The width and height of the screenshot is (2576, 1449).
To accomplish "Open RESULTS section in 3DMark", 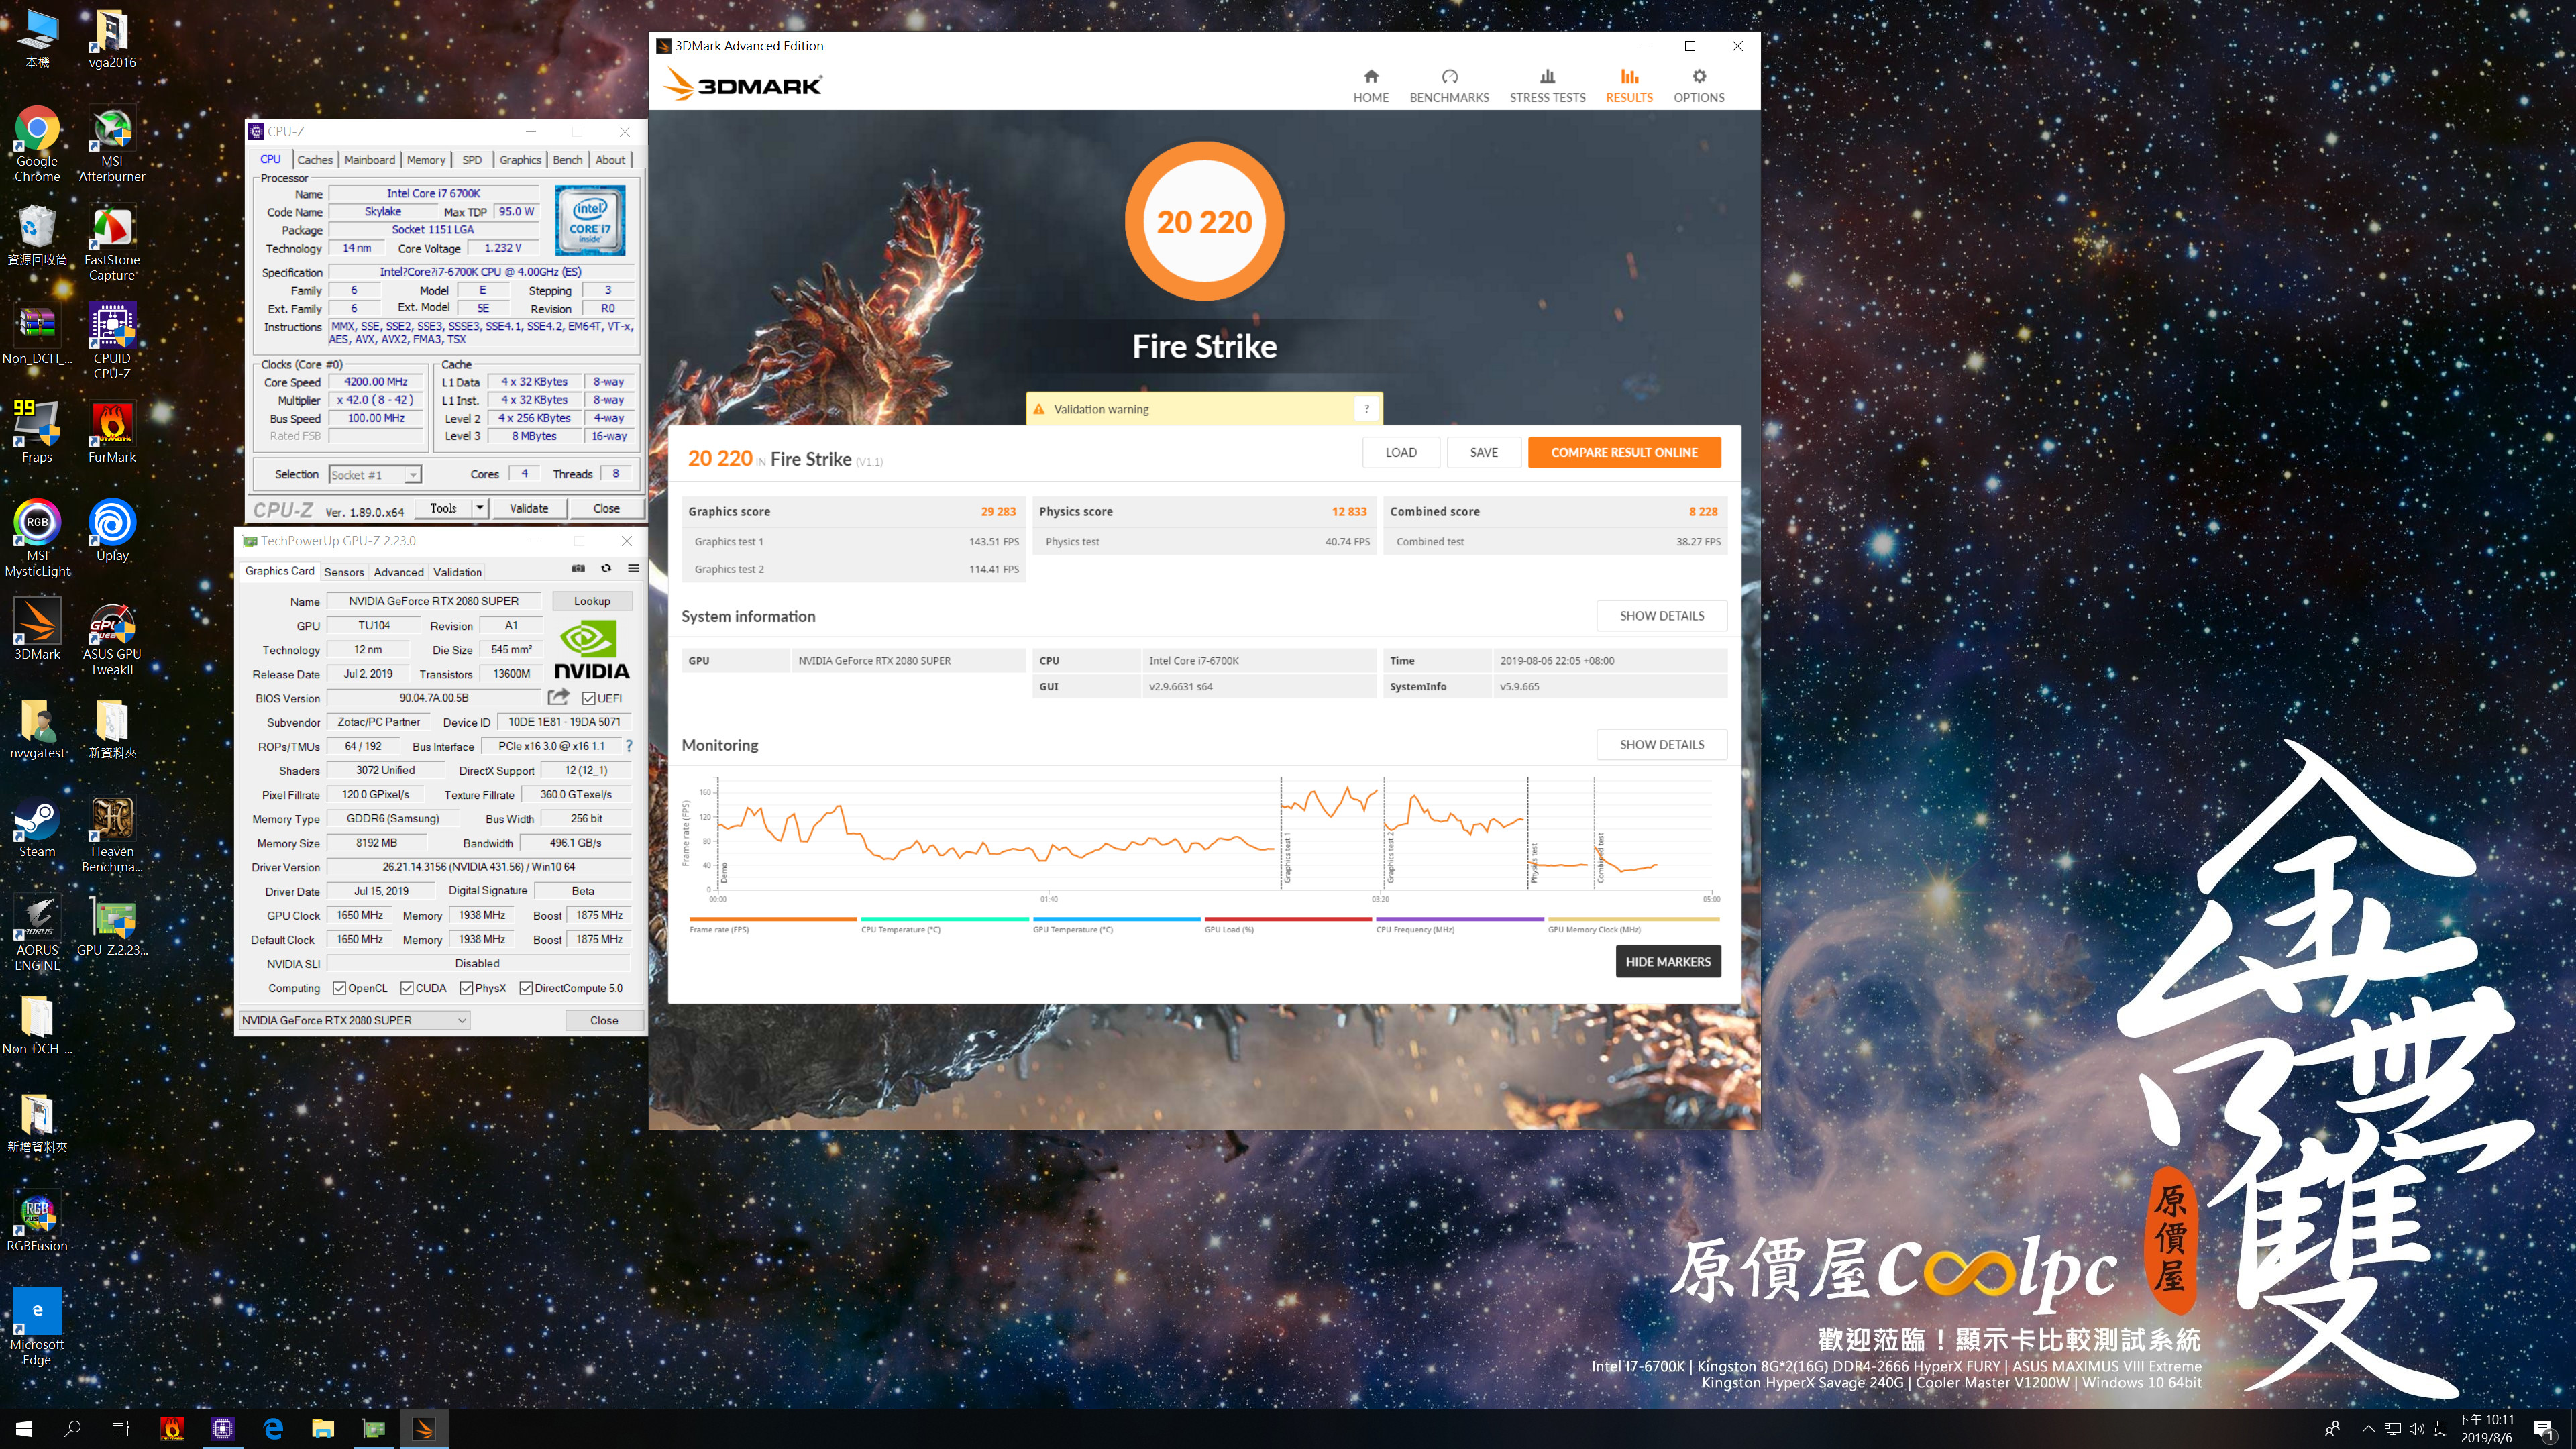I will [x=1629, y=86].
